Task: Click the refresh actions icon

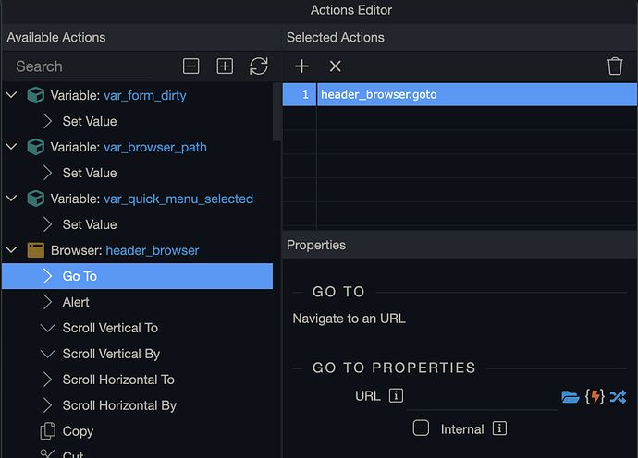Action: click(259, 66)
